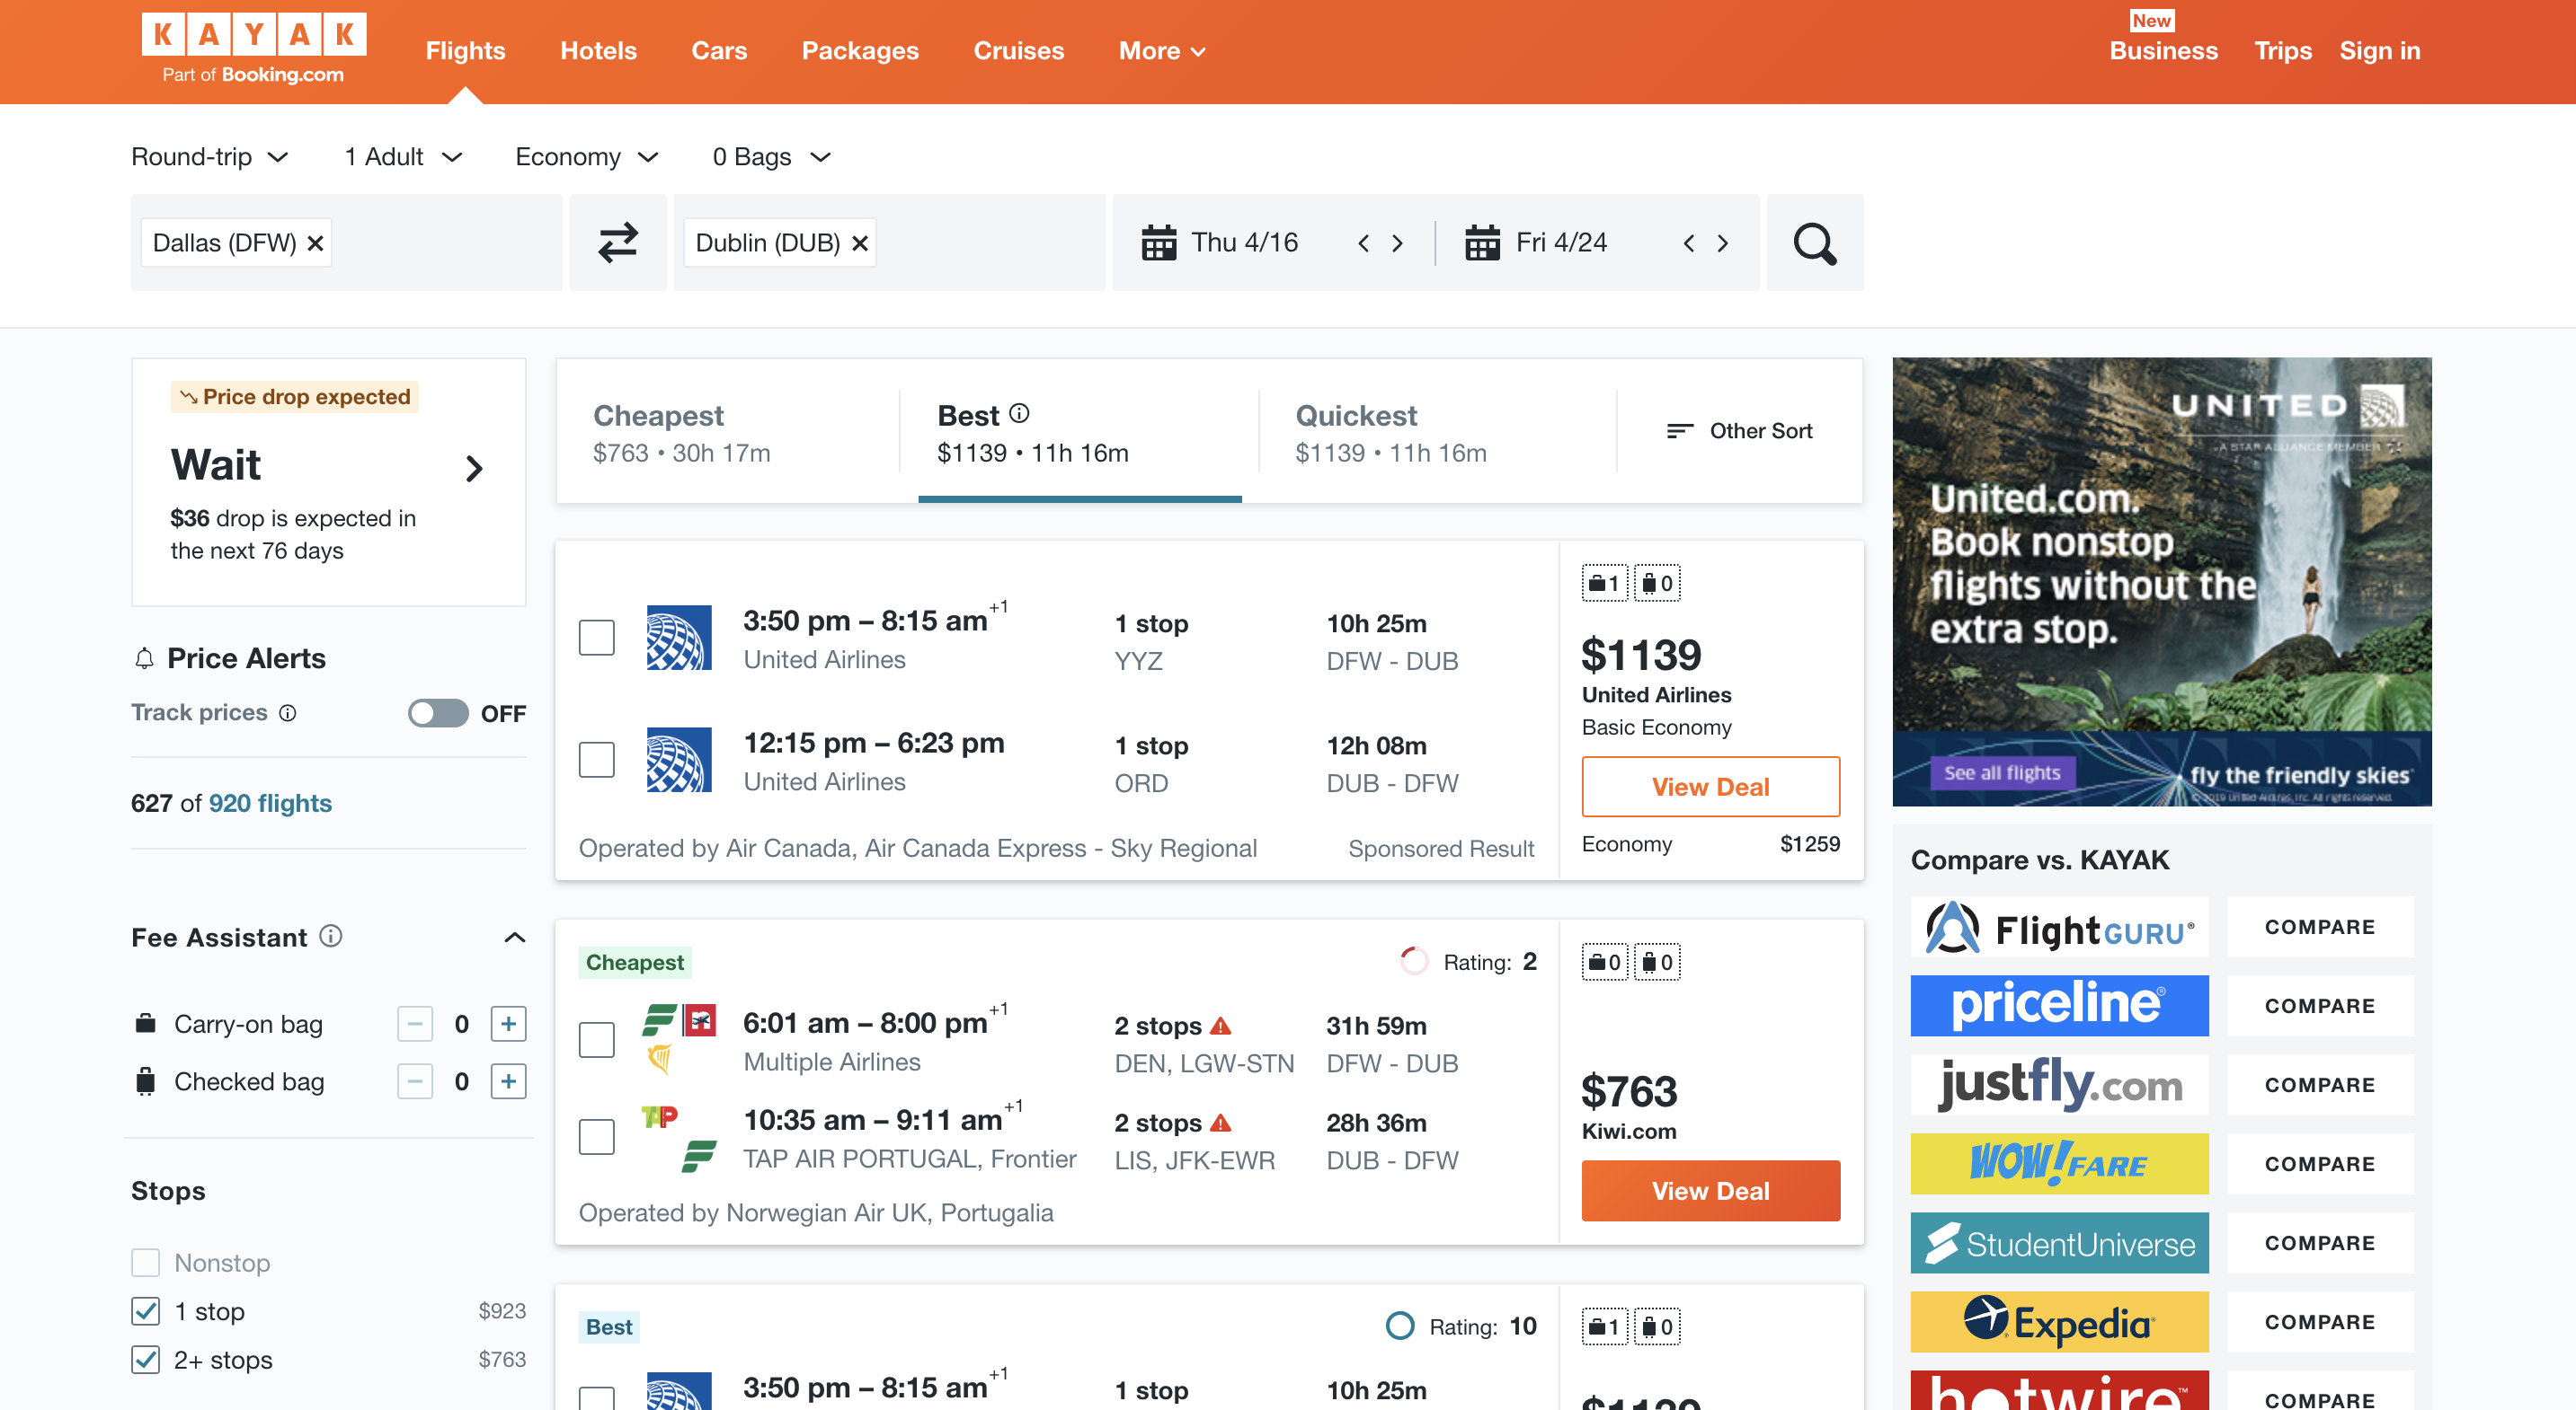Go to next day for return date
Image resolution: width=2576 pixels, height=1410 pixels.
tap(1723, 242)
